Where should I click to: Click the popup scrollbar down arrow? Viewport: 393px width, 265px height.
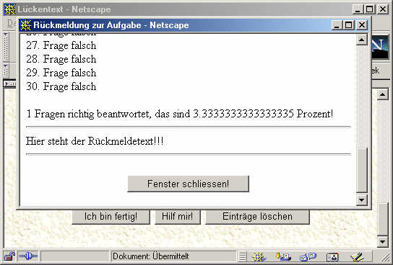362,199
